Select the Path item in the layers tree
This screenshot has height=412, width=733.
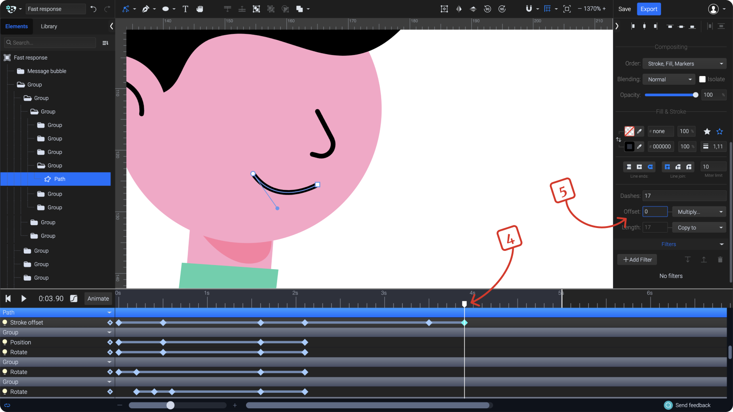(x=60, y=179)
